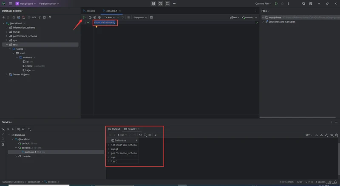Select the Result 1 tab
The height and width of the screenshot is (186, 340).
(x=130, y=129)
